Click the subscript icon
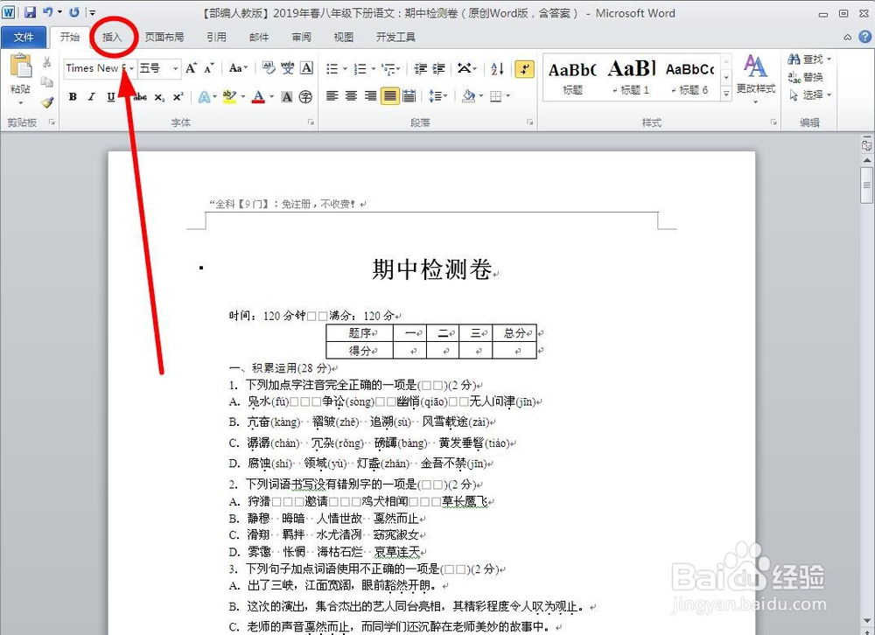 point(158,96)
